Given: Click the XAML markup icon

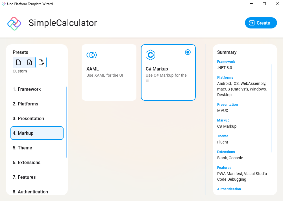Looking at the screenshot, I should pos(92,55).
